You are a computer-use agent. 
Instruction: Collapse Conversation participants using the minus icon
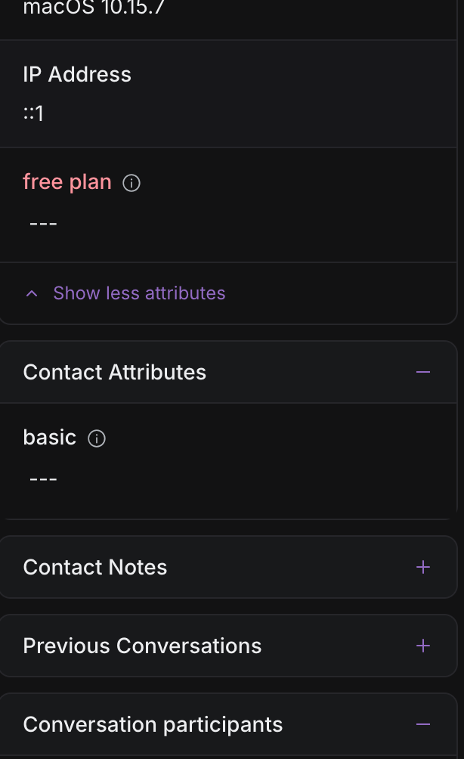(423, 724)
